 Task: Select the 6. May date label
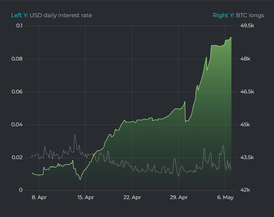[225, 198]
